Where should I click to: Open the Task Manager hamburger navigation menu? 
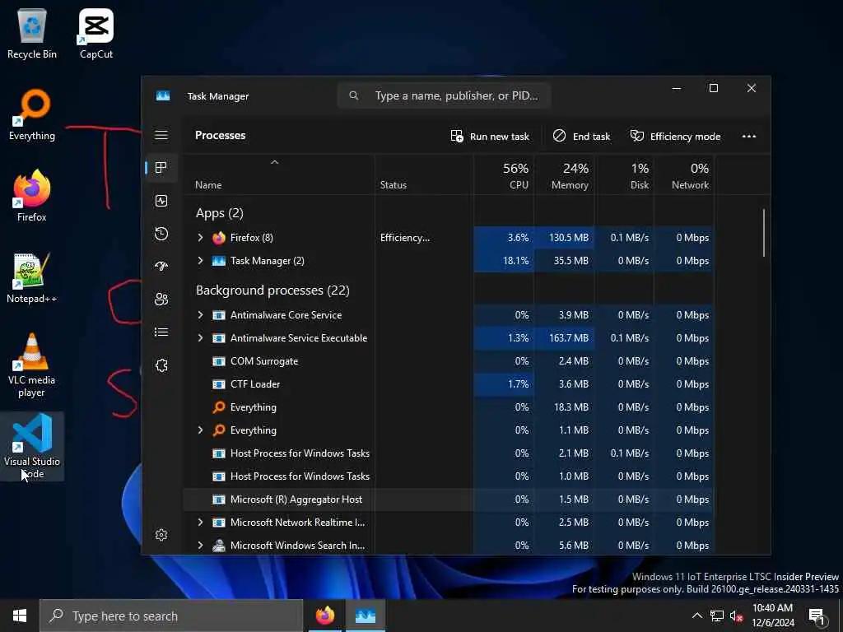(161, 135)
